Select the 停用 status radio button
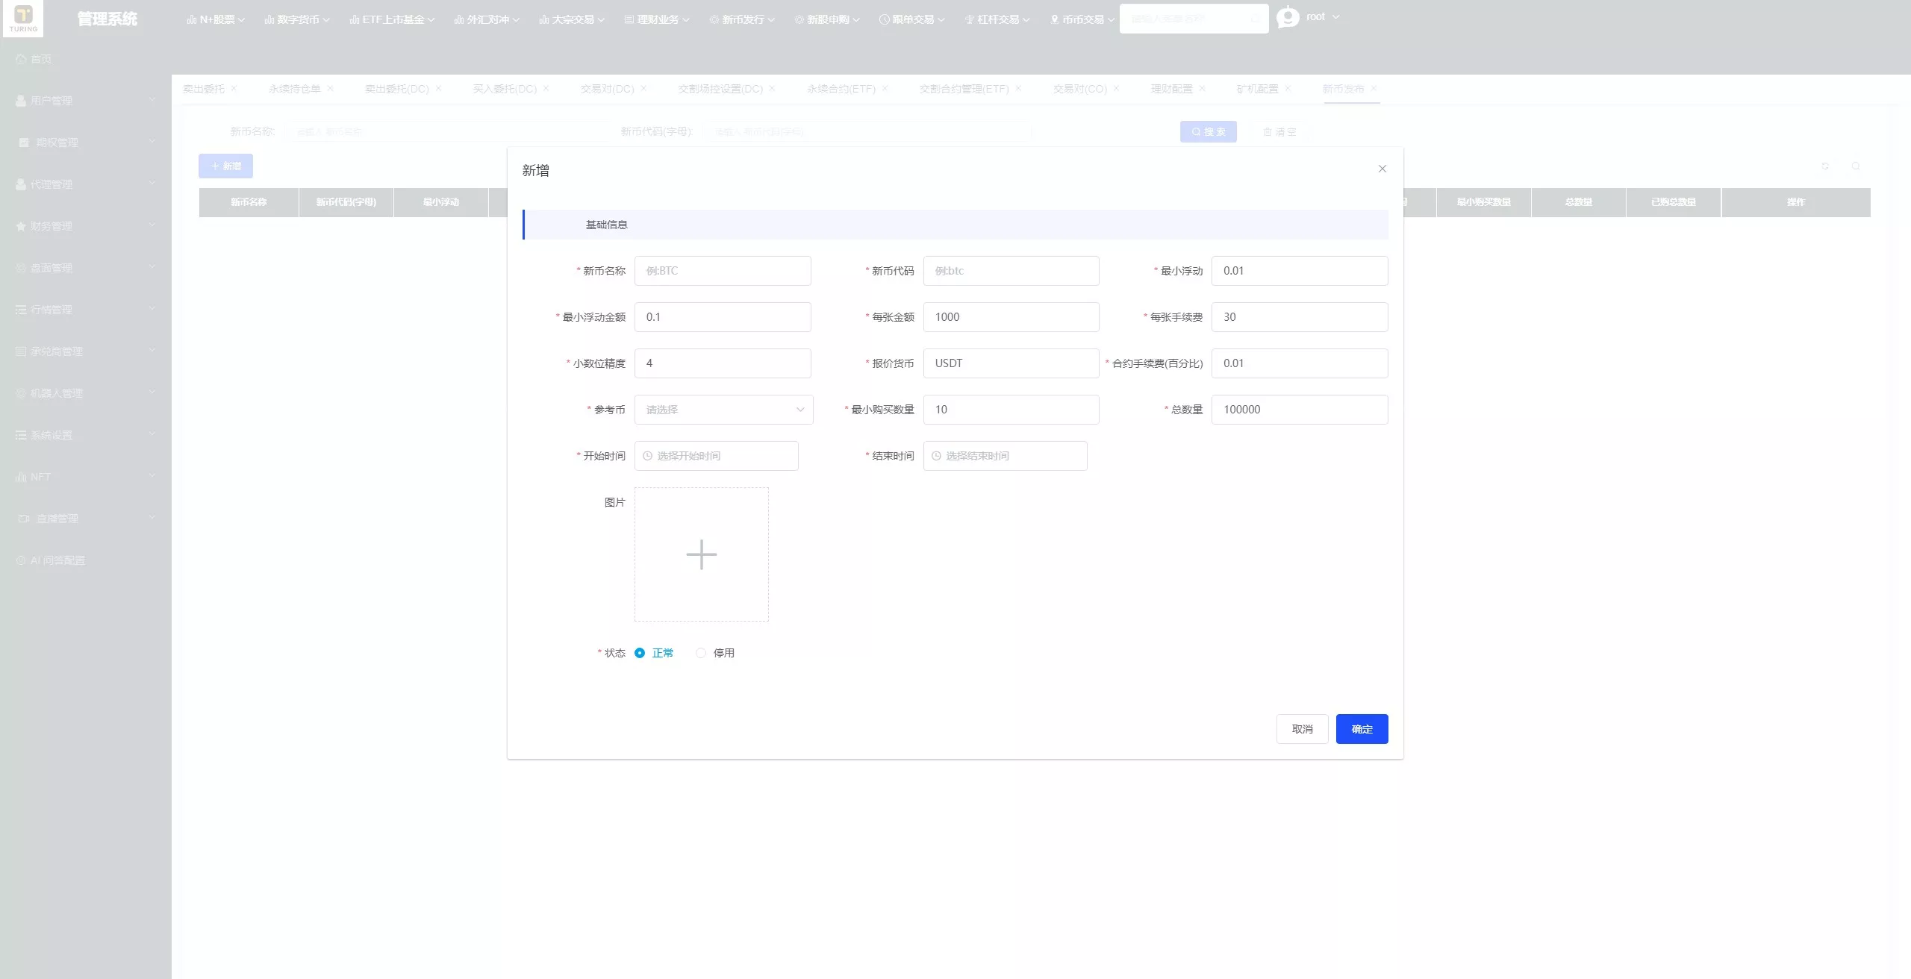Screen dimensions: 1911x979 700,653
